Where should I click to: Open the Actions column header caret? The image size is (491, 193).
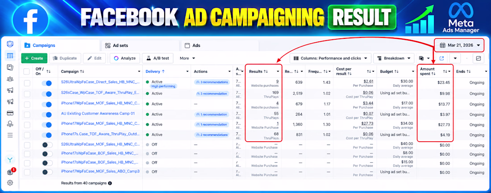click(x=229, y=72)
